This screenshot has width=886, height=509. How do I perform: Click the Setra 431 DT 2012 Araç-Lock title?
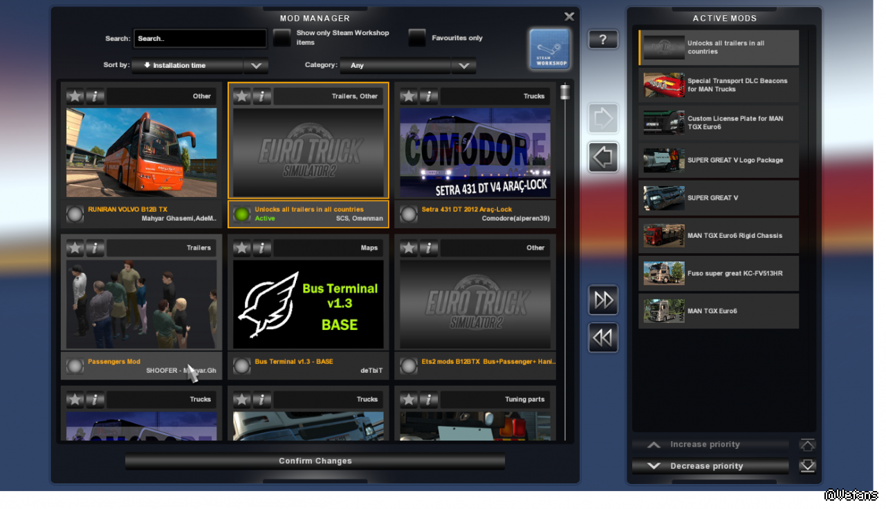tap(467, 210)
